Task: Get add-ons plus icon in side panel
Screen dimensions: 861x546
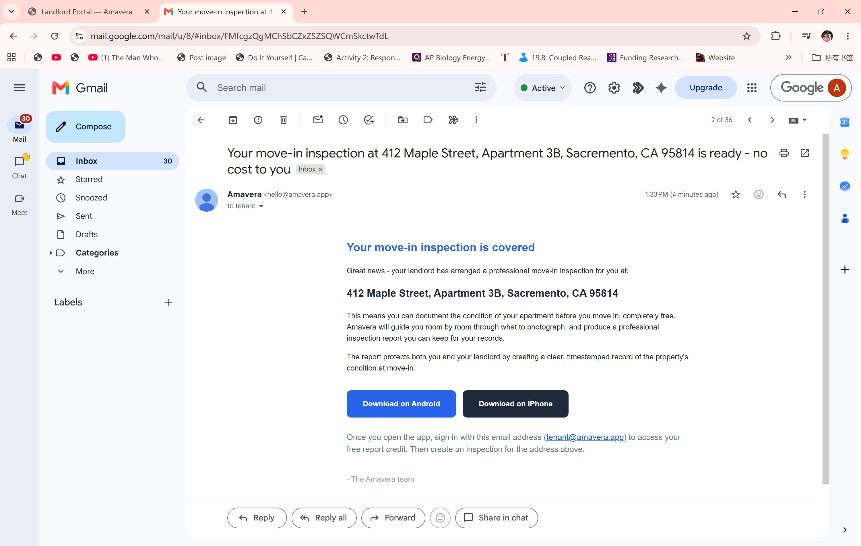Action: pyautogui.click(x=845, y=270)
